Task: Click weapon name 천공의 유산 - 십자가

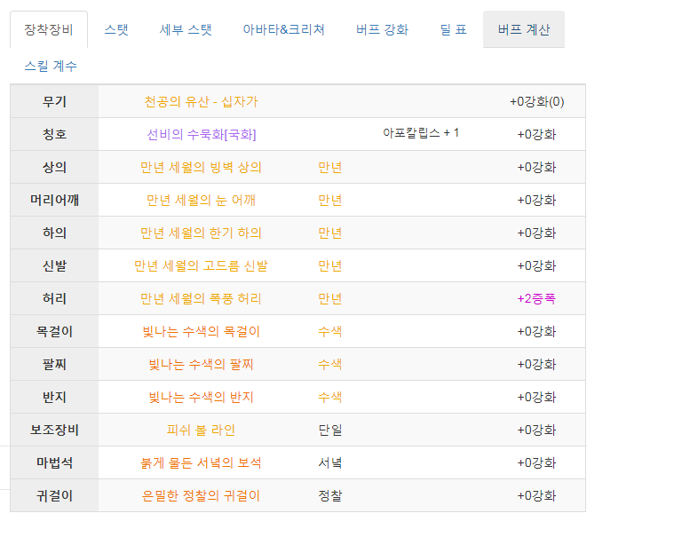Action: [x=201, y=102]
